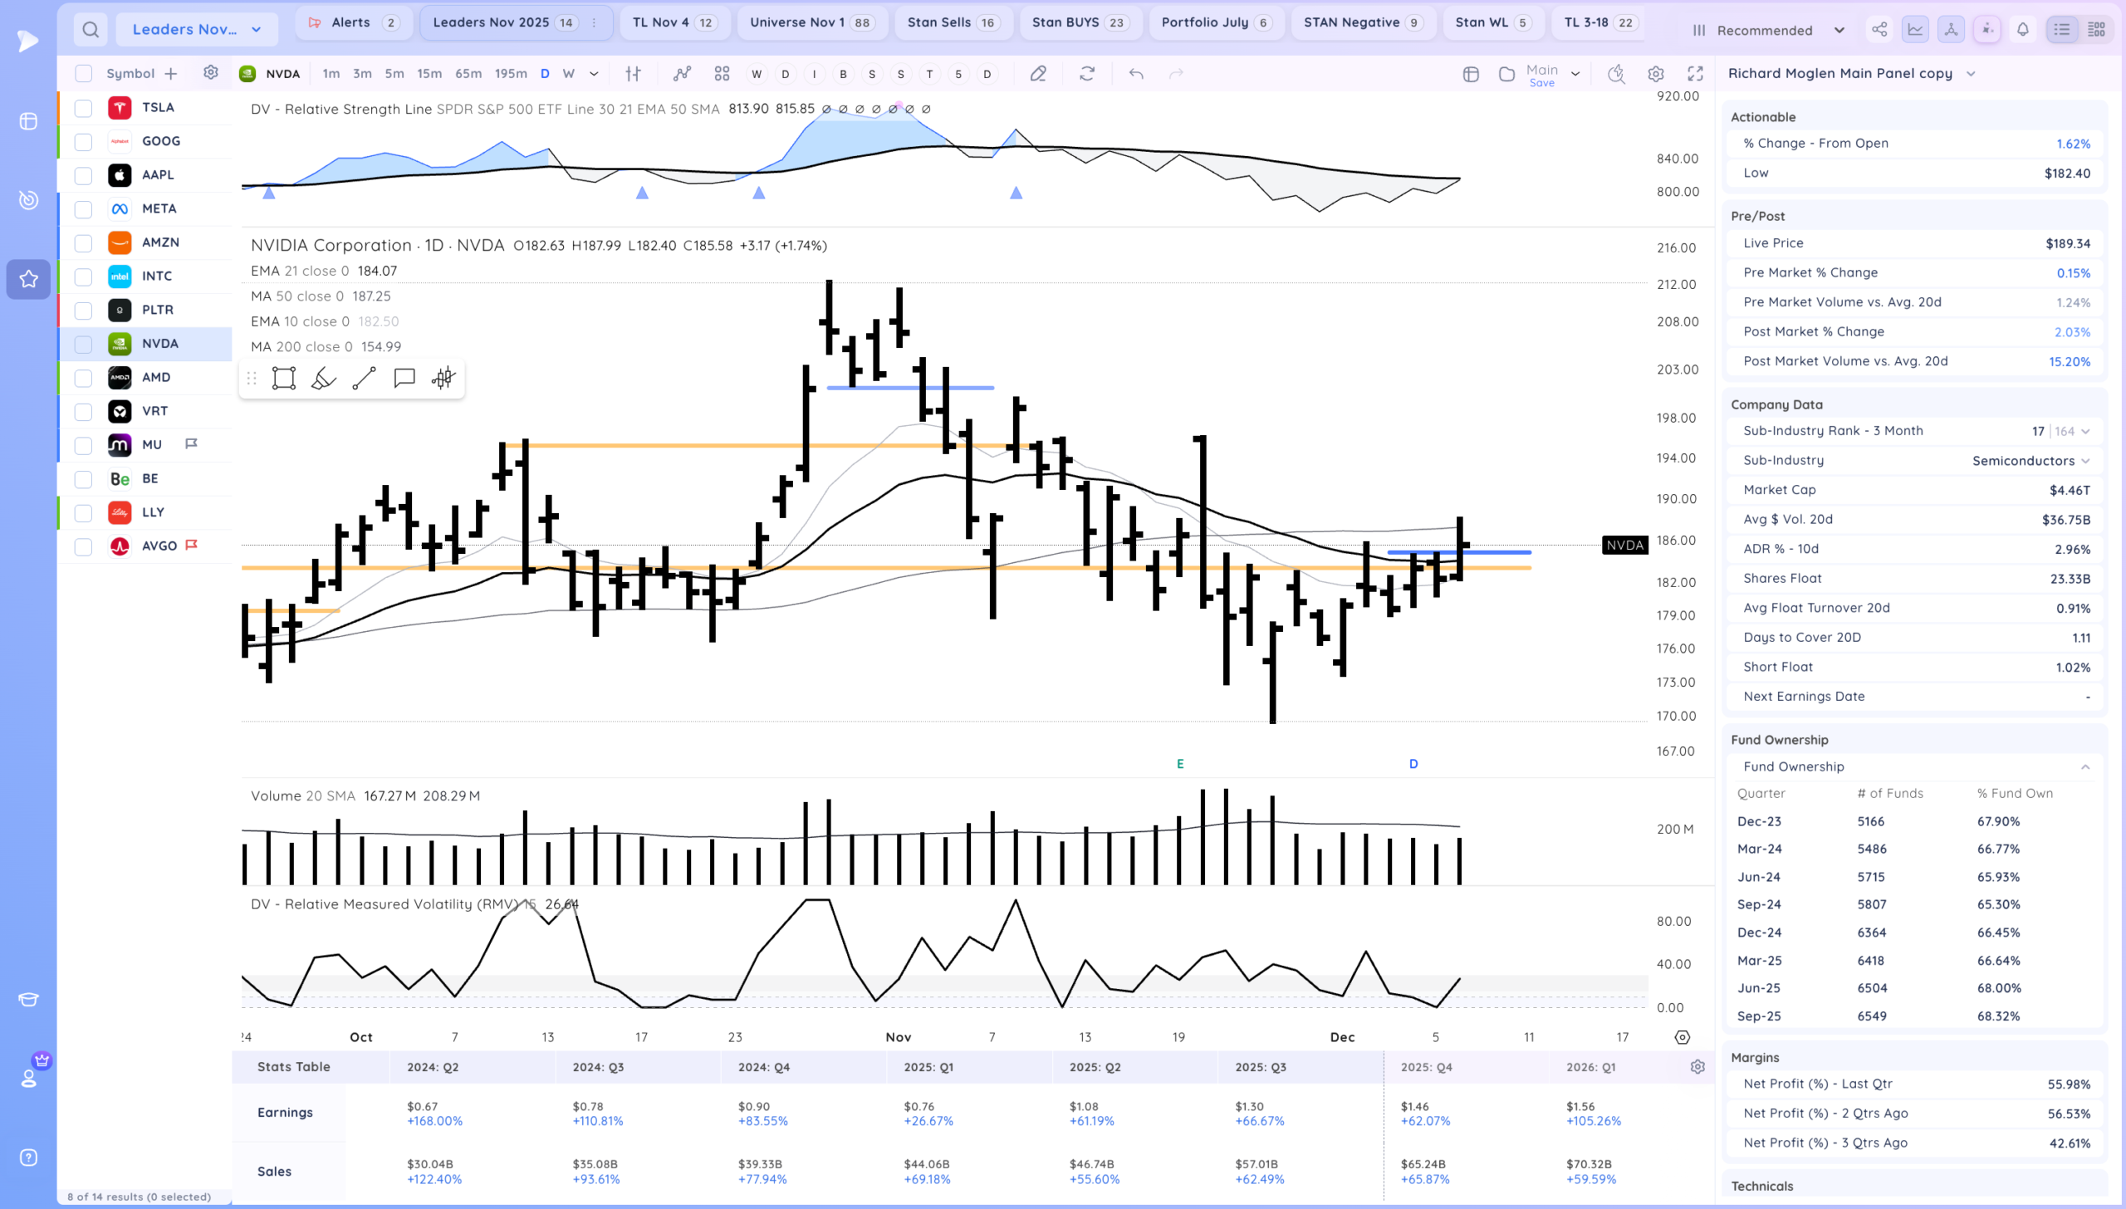The height and width of the screenshot is (1209, 2126).
Task: Toggle fullscreen chart mode
Action: pos(1696,74)
